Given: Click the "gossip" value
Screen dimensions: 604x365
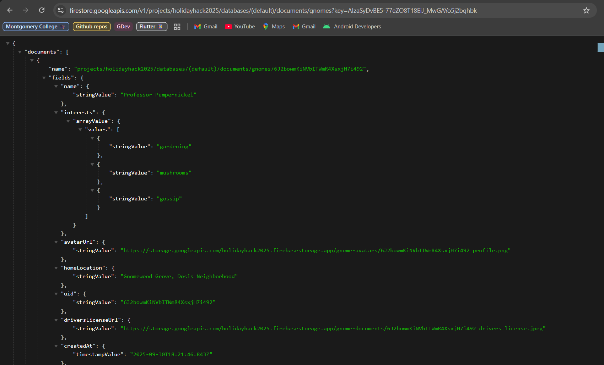Looking at the screenshot, I should click(x=169, y=199).
